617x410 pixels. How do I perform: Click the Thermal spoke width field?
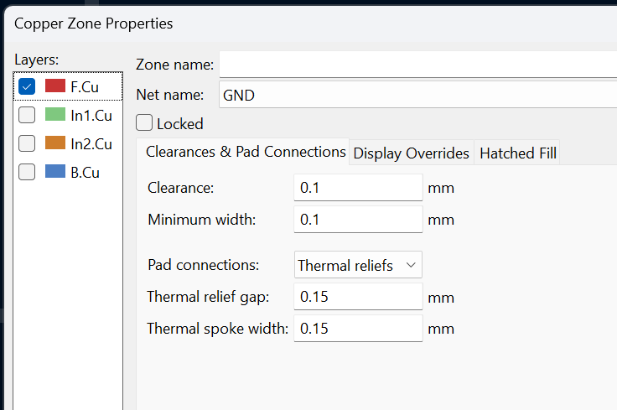[358, 328]
